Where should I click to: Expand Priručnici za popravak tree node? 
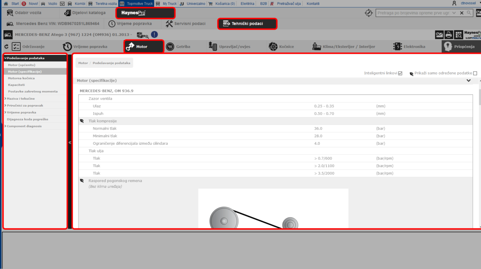pos(5,105)
